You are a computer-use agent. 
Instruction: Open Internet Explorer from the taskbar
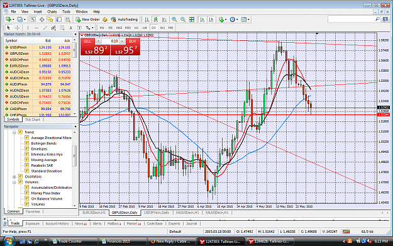point(36,241)
